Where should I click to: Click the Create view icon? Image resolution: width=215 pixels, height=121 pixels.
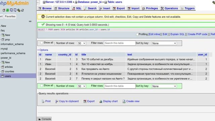(124, 101)
